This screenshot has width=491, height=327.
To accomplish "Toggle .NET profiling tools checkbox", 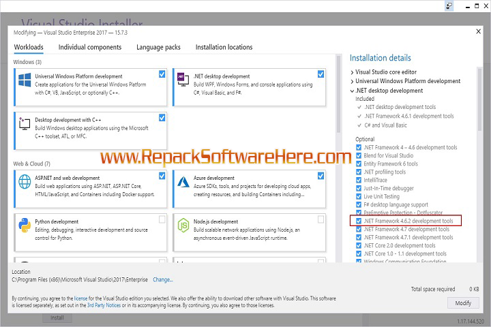I will tap(359, 172).
